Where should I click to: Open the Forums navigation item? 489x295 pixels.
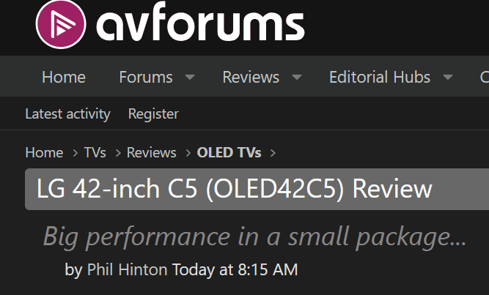[146, 77]
